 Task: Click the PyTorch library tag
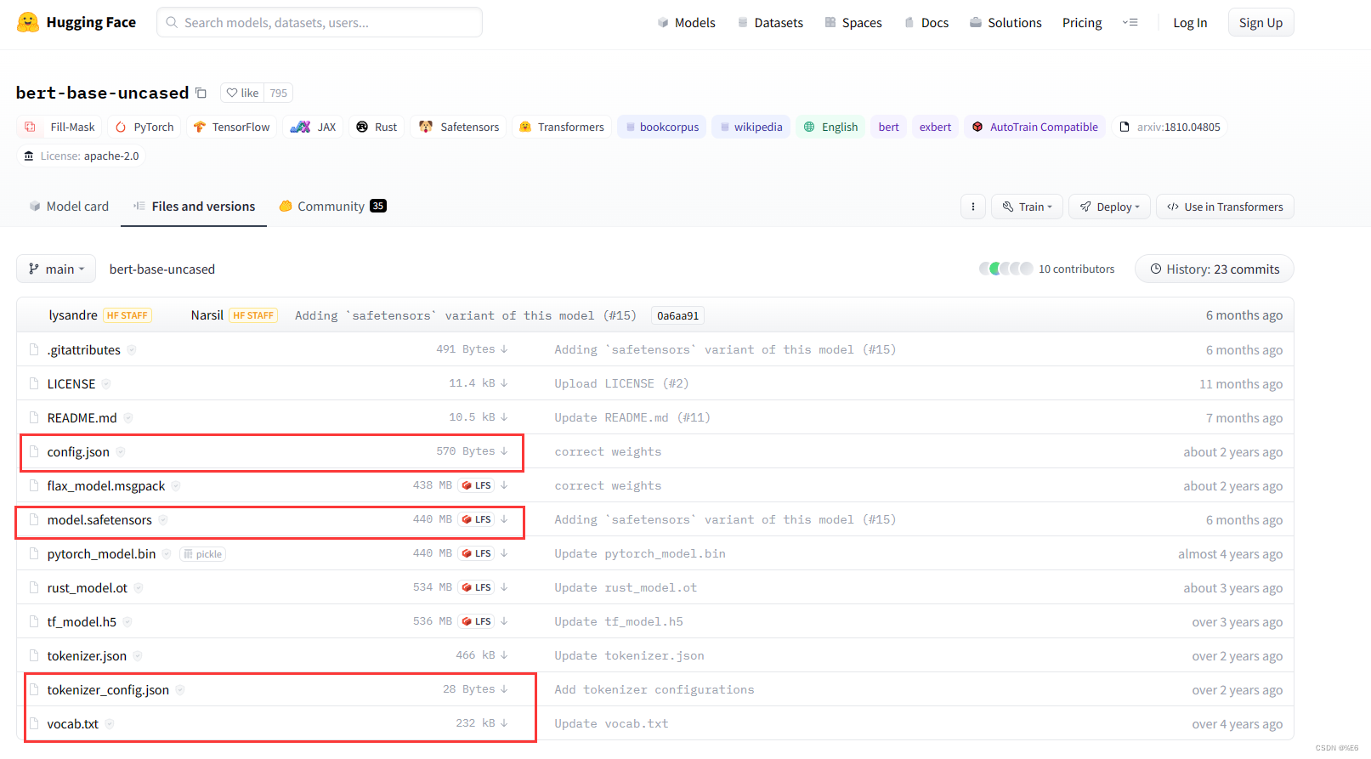click(144, 127)
